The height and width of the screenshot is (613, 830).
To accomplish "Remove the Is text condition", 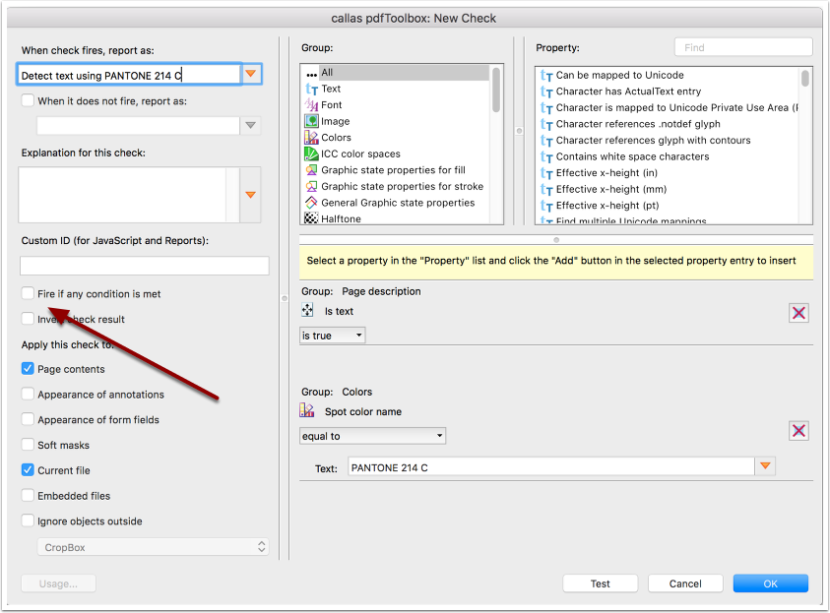I will [x=798, y=313].
